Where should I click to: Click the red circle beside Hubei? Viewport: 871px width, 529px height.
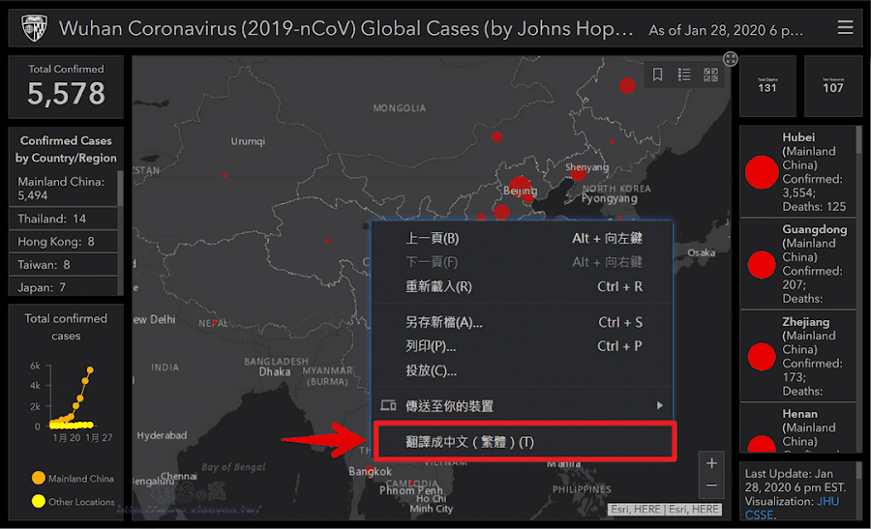(762, 172)
